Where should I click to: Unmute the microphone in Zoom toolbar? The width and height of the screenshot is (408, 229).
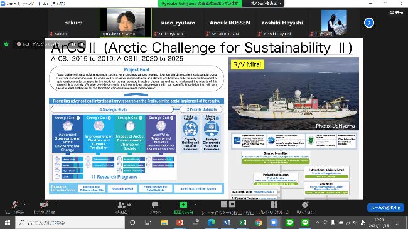pos(14,205)
